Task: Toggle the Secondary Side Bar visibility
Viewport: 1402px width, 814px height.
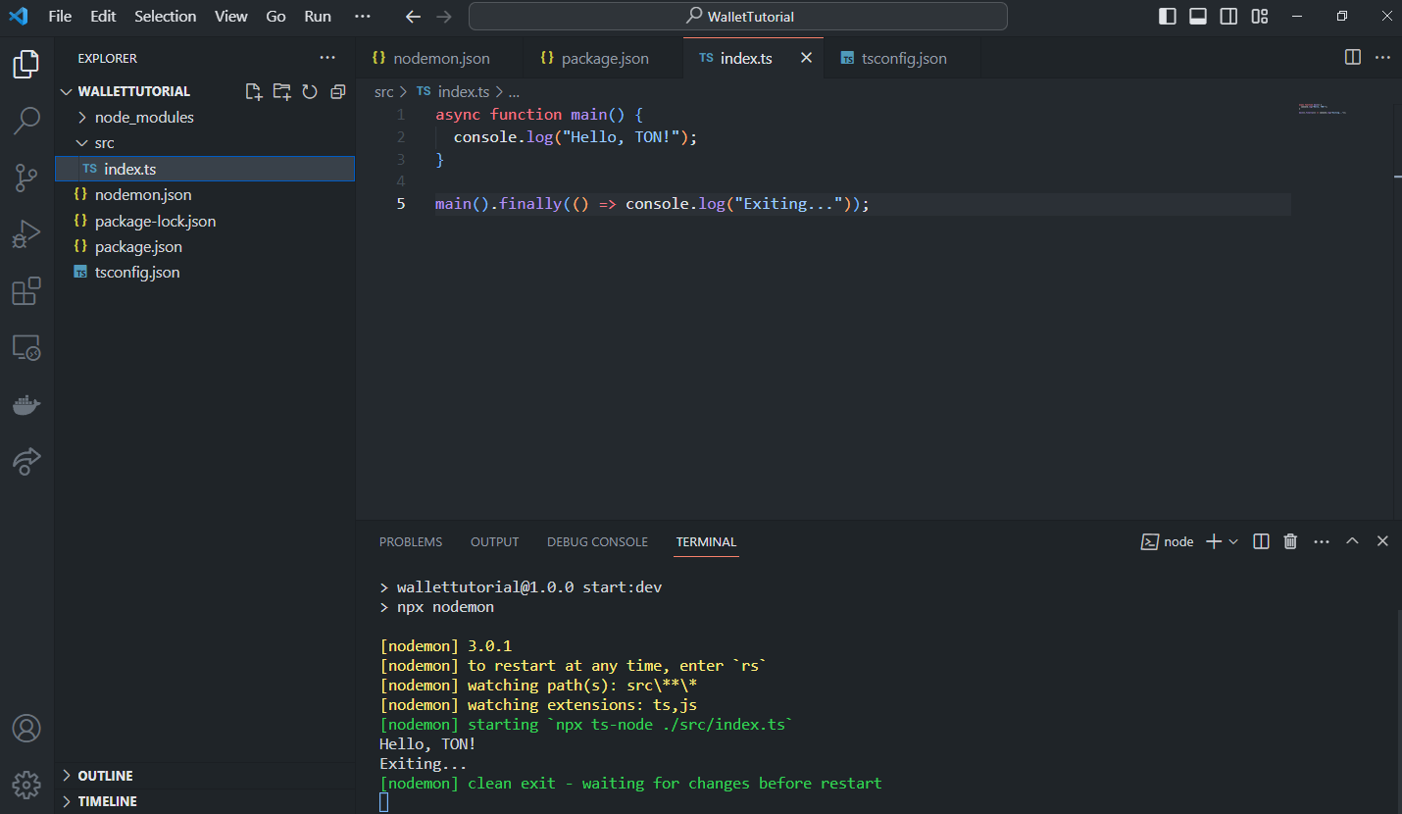Action: 1228,16
